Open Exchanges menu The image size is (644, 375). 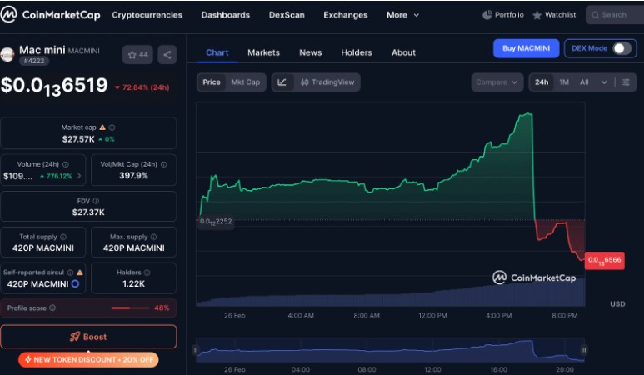coord(346,15)
